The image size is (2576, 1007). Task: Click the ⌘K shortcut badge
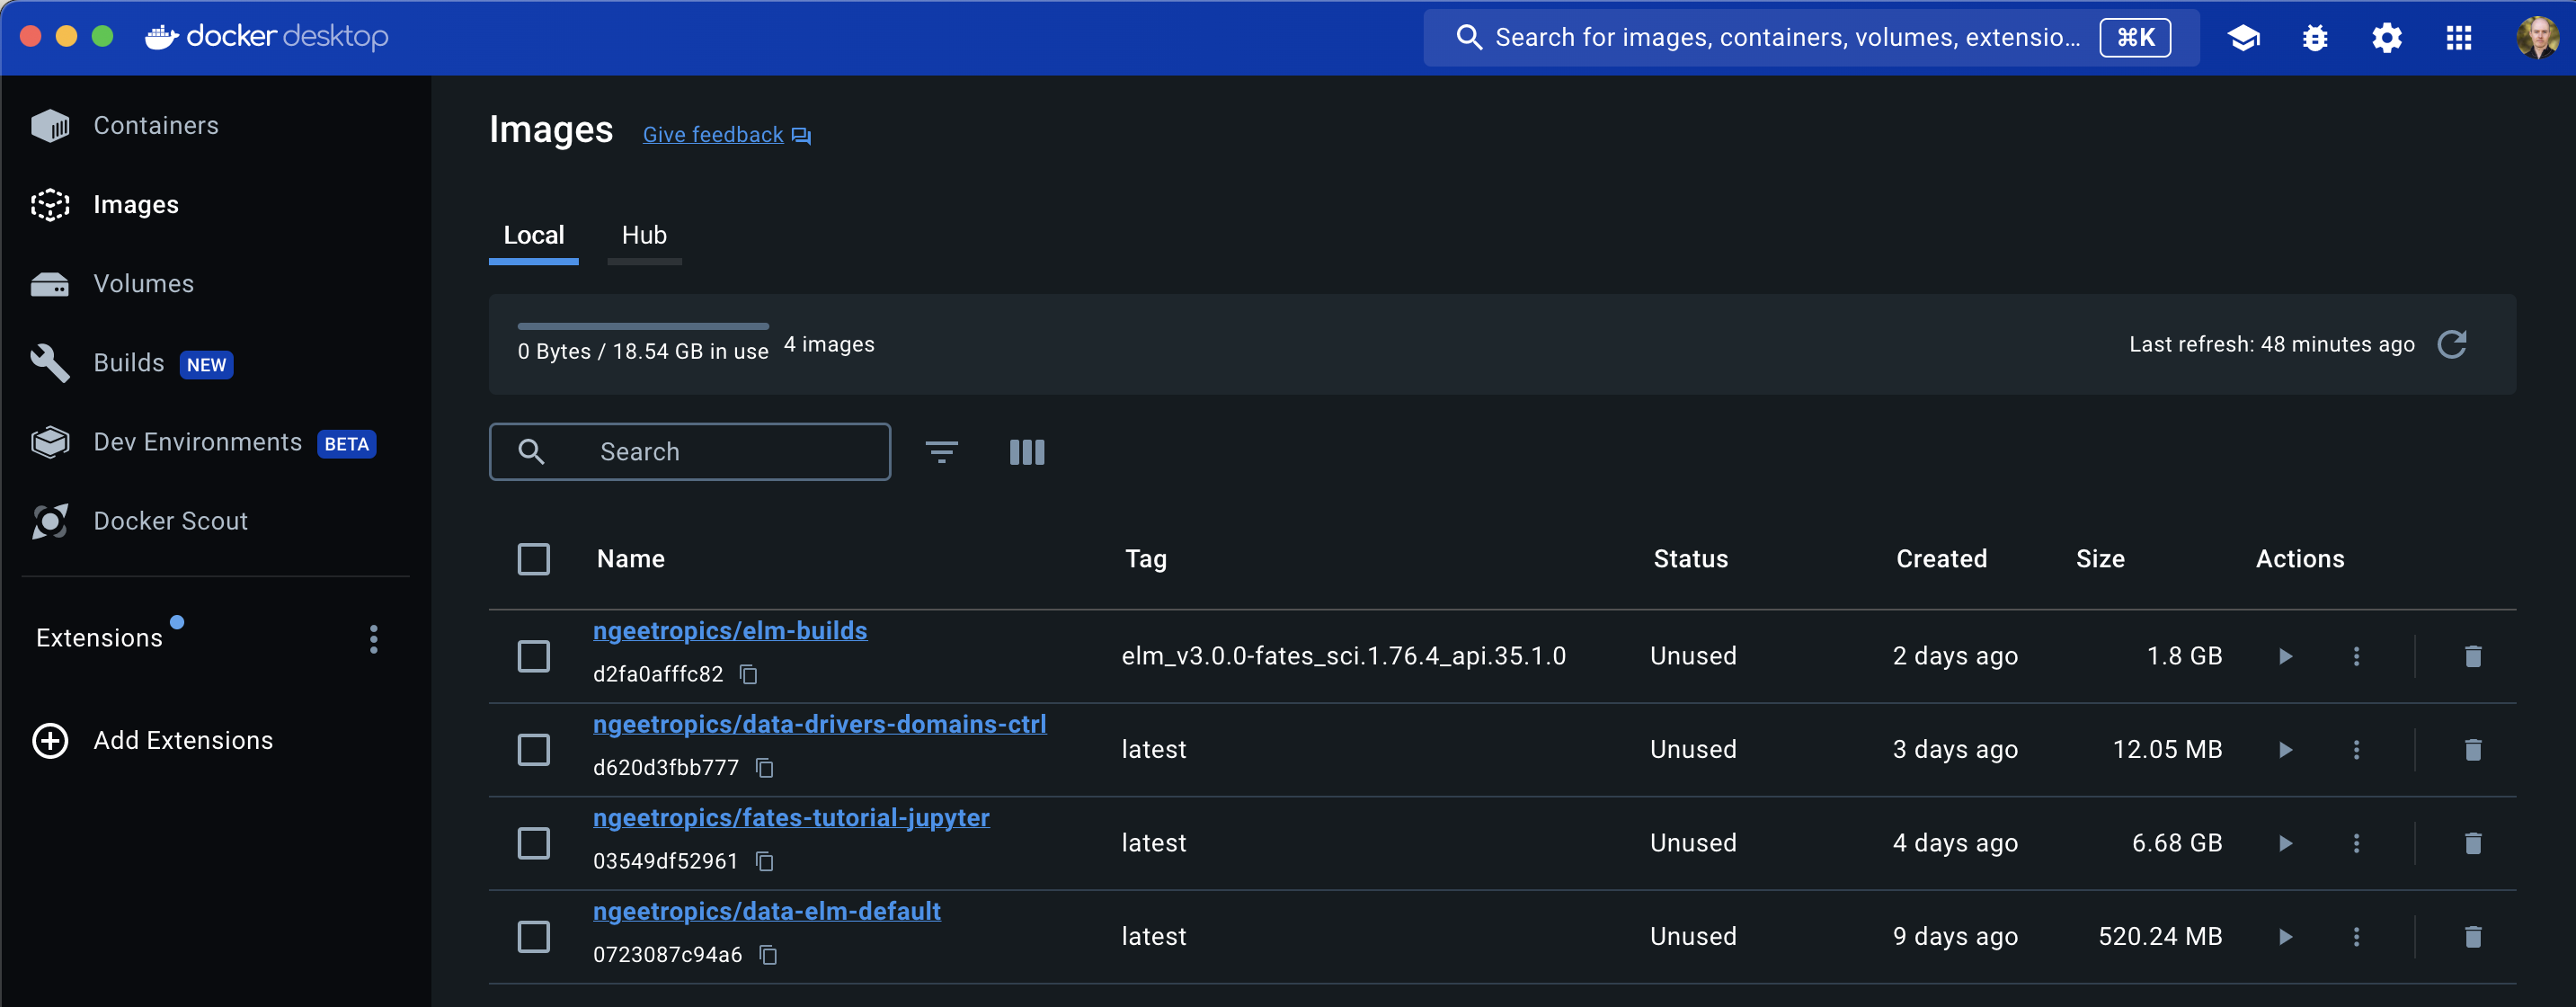tap(2135, 38)
